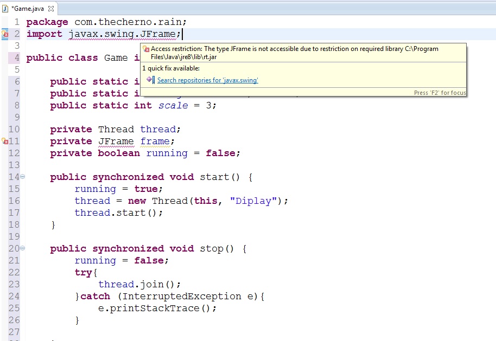Click the "Press 'F2' for focus" hint

440,93
